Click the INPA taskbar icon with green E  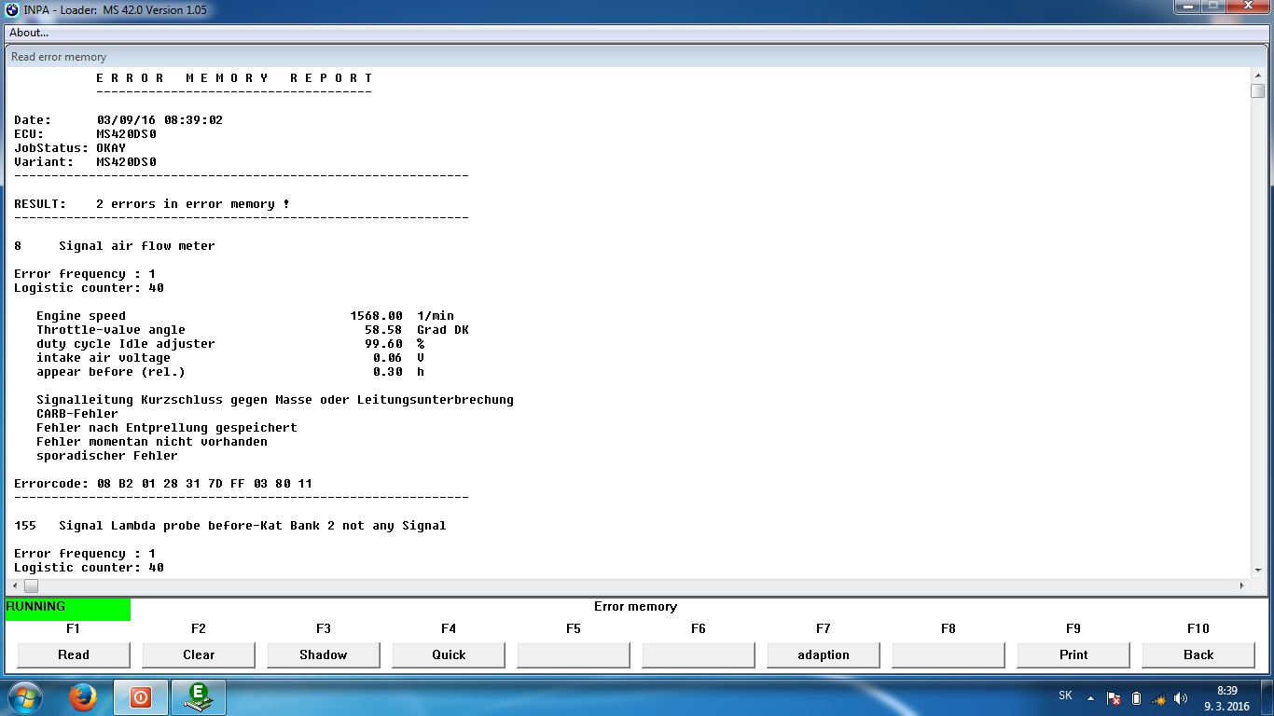coord(199,697)
